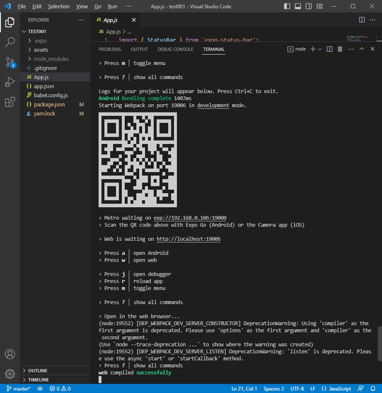Open the Extensions view

point(10,102)
